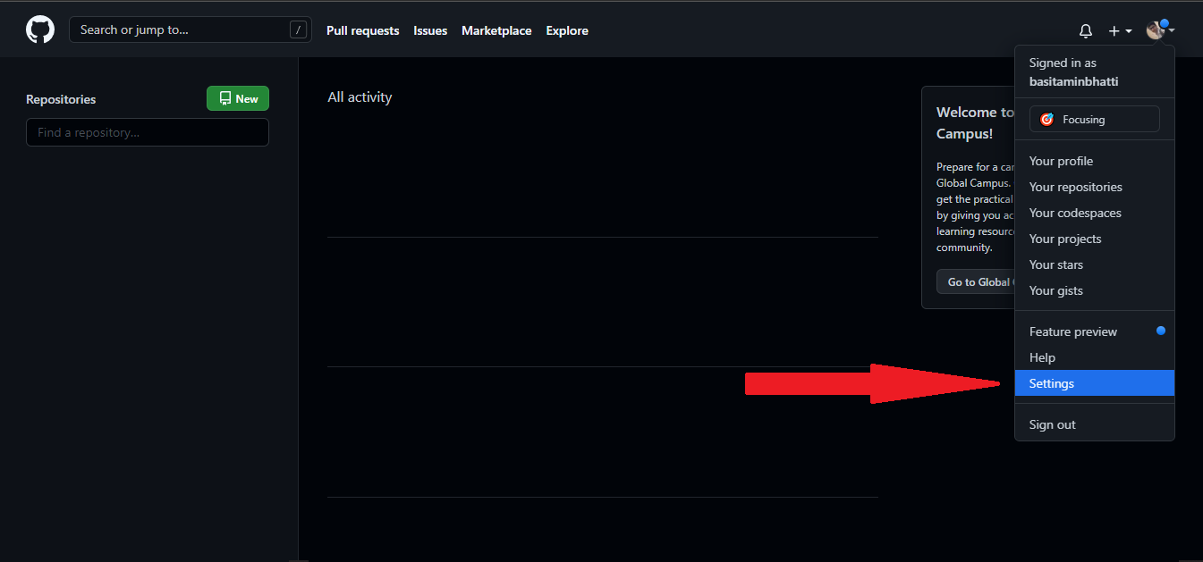Expand the avatar dropdown caret
This screenshot has height=562, width=1203.
click(1172, 32)
